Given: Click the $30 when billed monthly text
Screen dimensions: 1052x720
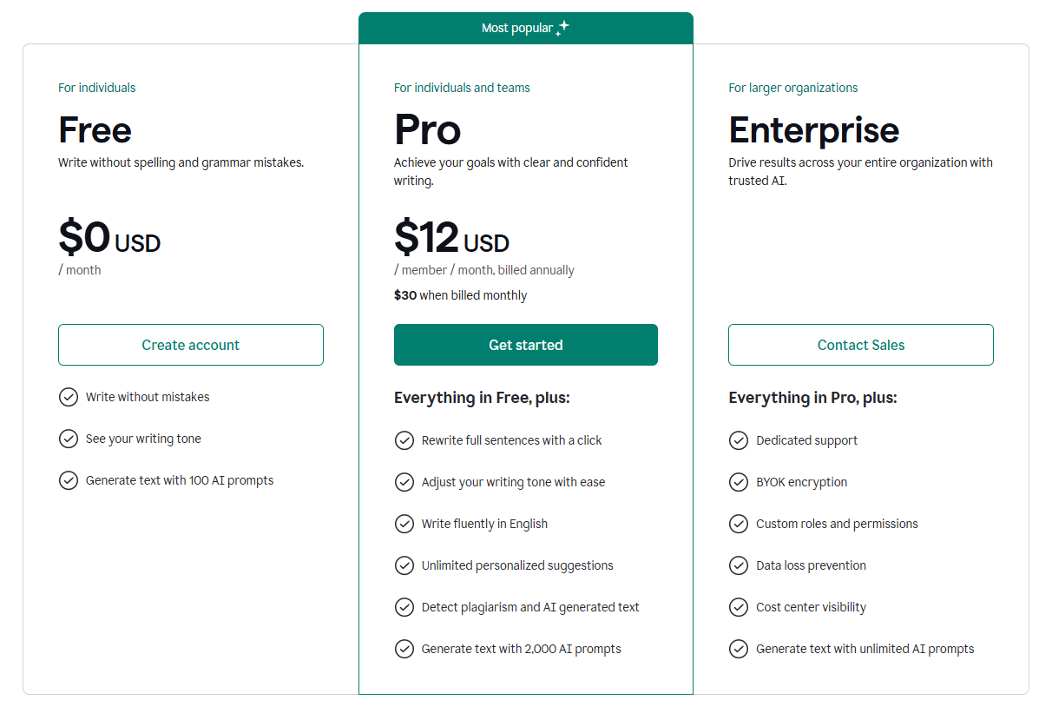Looking at the screenshot, I should (460, 295).
